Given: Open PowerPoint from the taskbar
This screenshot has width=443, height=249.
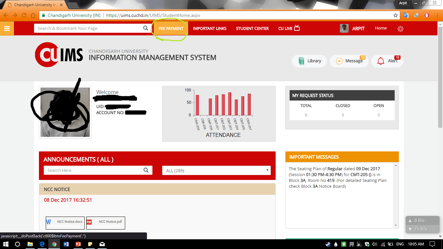Looking at the screenshot, I should pyautogui.click(x=78, y=244).
